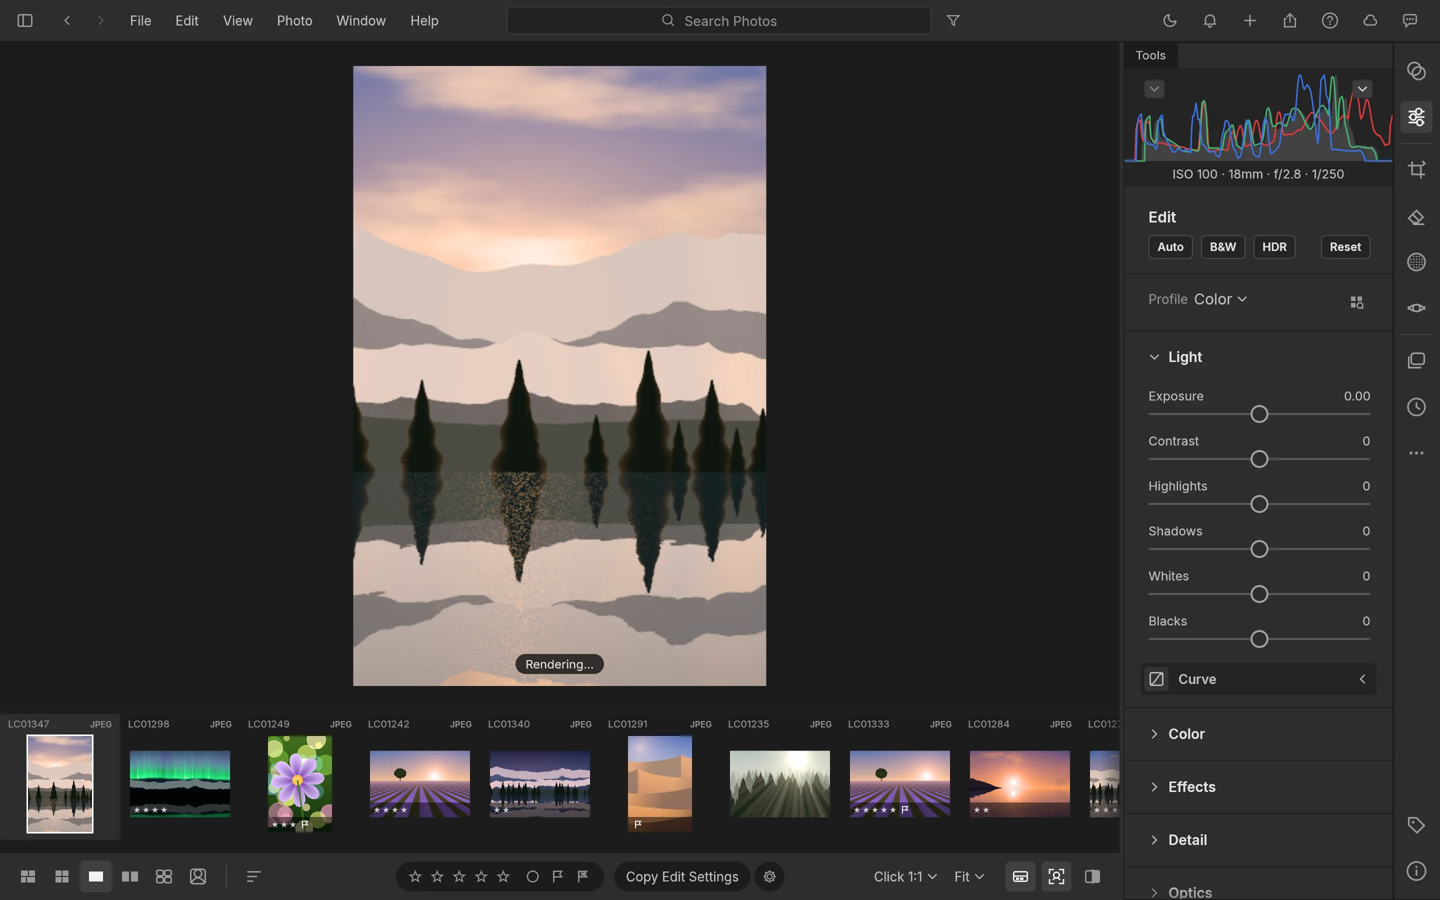This screenshot has width=1440, height=900.
Task: Expand the Color section
Action: pos(1154,734)
